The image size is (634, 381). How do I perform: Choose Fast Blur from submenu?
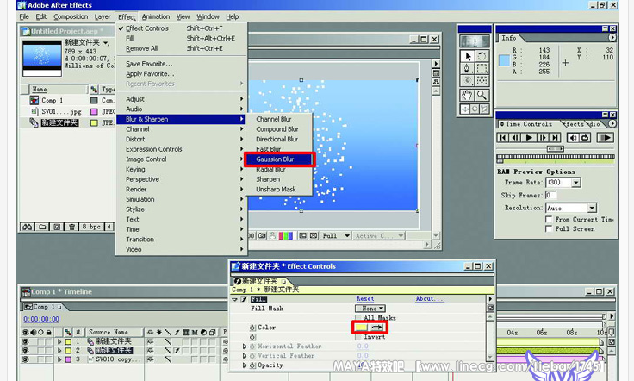point(278,149)
